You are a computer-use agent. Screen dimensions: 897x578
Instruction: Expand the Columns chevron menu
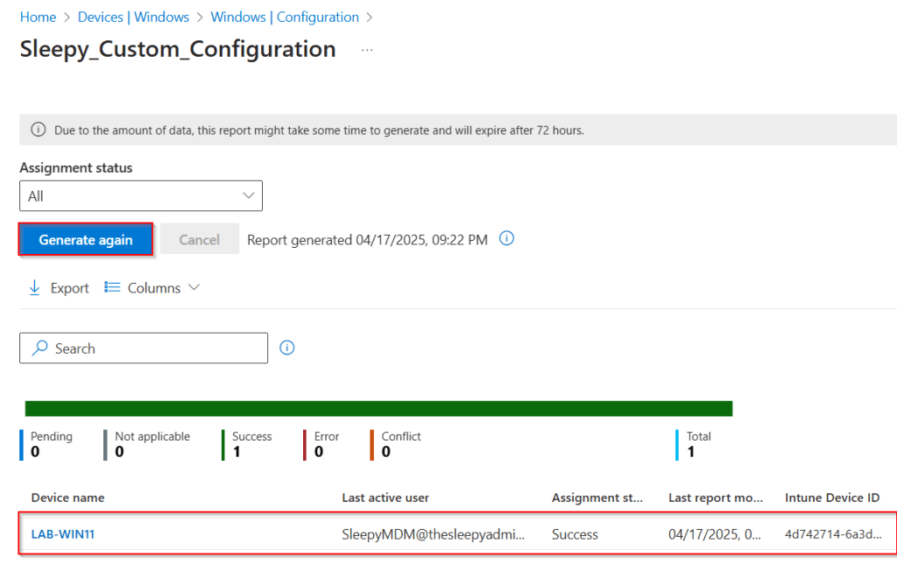(194, 287)
